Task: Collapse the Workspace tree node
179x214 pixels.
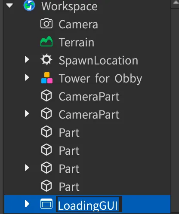Action: tap(9, 6)
